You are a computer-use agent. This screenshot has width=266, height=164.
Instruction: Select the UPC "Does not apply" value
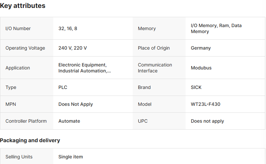pyautogui.click(x=207, y=121)
